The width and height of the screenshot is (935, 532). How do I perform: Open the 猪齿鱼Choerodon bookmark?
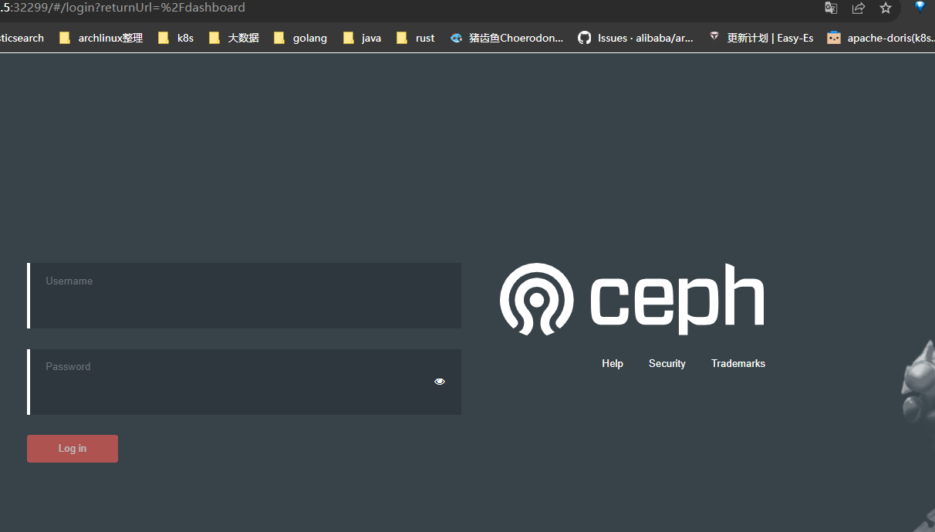tap(507, 38)
